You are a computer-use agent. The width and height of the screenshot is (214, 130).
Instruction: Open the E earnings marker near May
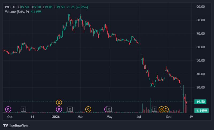(109, 109)
